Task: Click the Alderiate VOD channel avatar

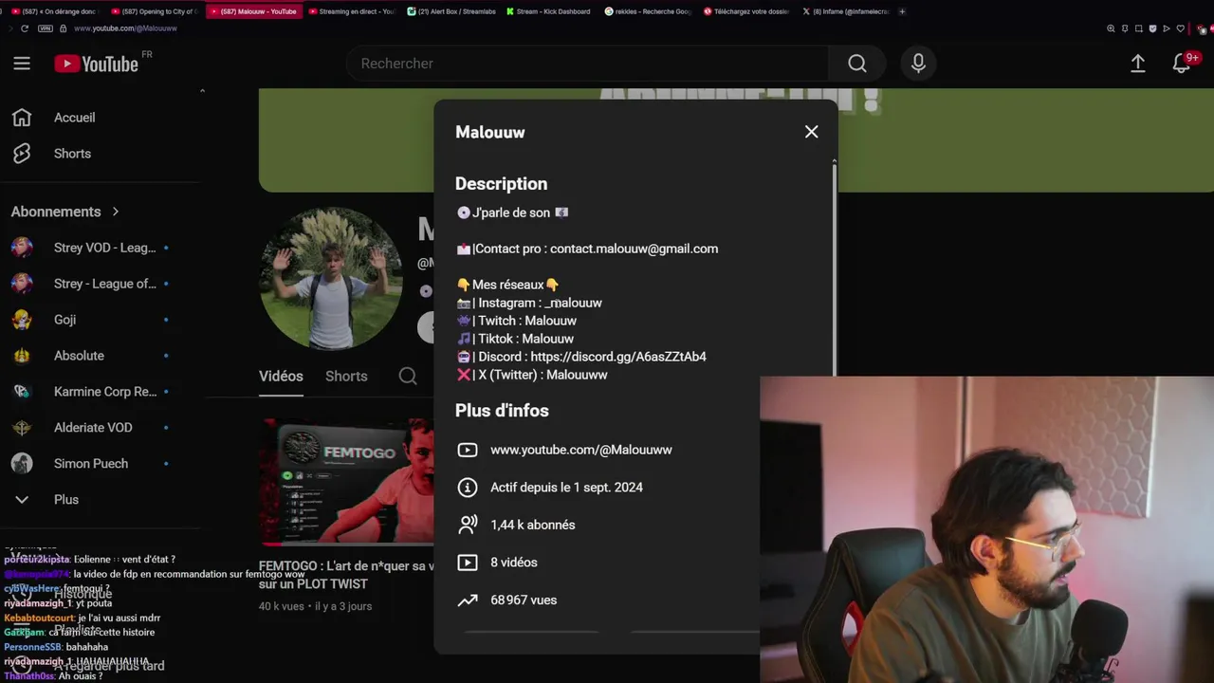Action: coord(22,428)
